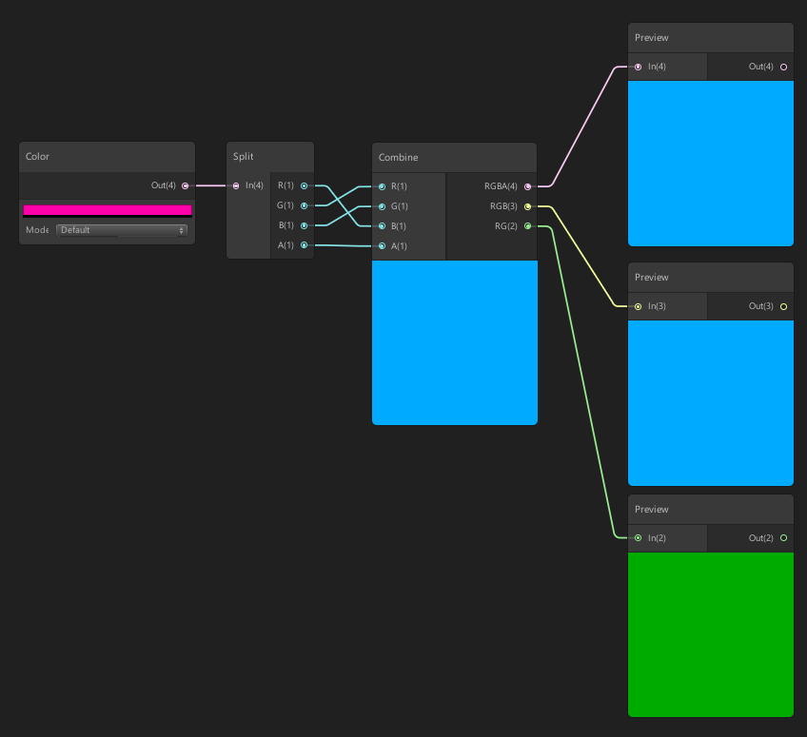Image resolution: width=807 pixels, height=737 pixels.
Task: Click the Split node G(1) output port
Action: 304,205
